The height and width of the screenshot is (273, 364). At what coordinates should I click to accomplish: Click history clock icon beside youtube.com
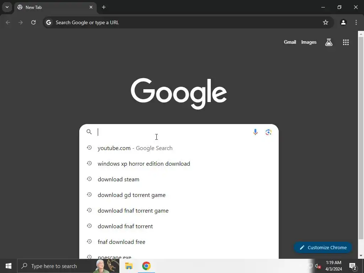(89, 148)
